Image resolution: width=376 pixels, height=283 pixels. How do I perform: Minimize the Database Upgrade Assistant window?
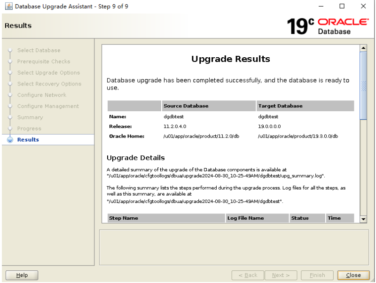pos(321,6)
